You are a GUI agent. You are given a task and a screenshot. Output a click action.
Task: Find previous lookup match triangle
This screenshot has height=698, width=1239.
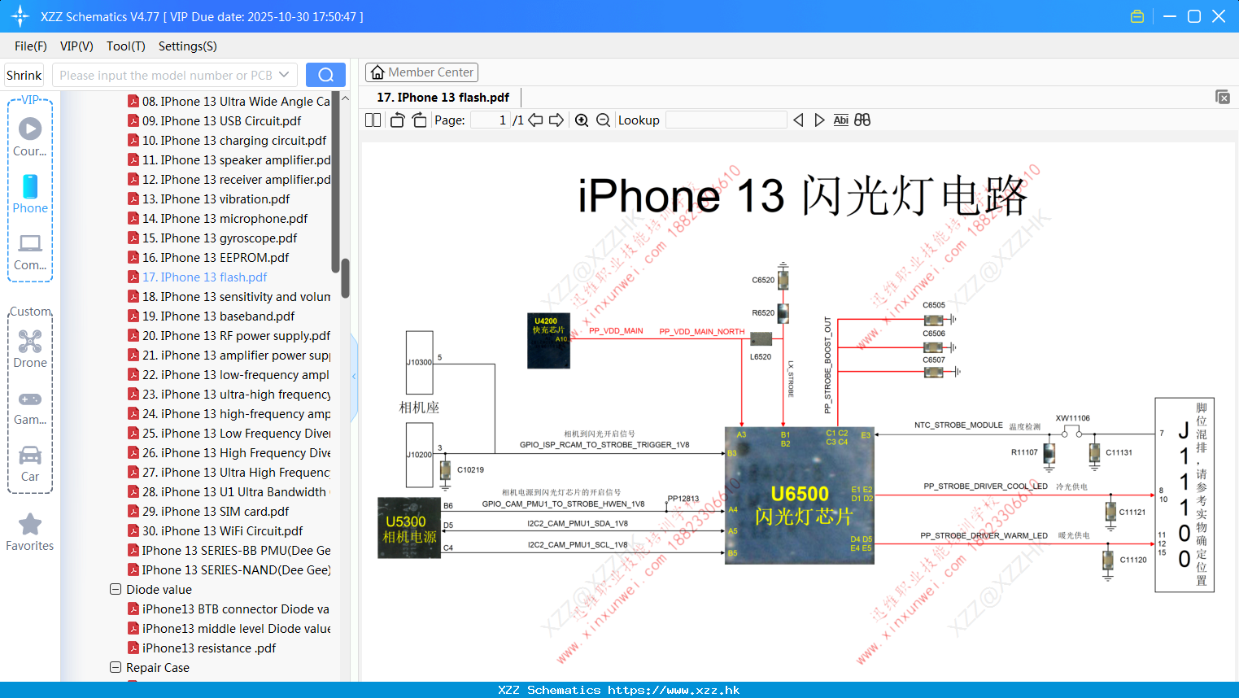coord(798,120)
